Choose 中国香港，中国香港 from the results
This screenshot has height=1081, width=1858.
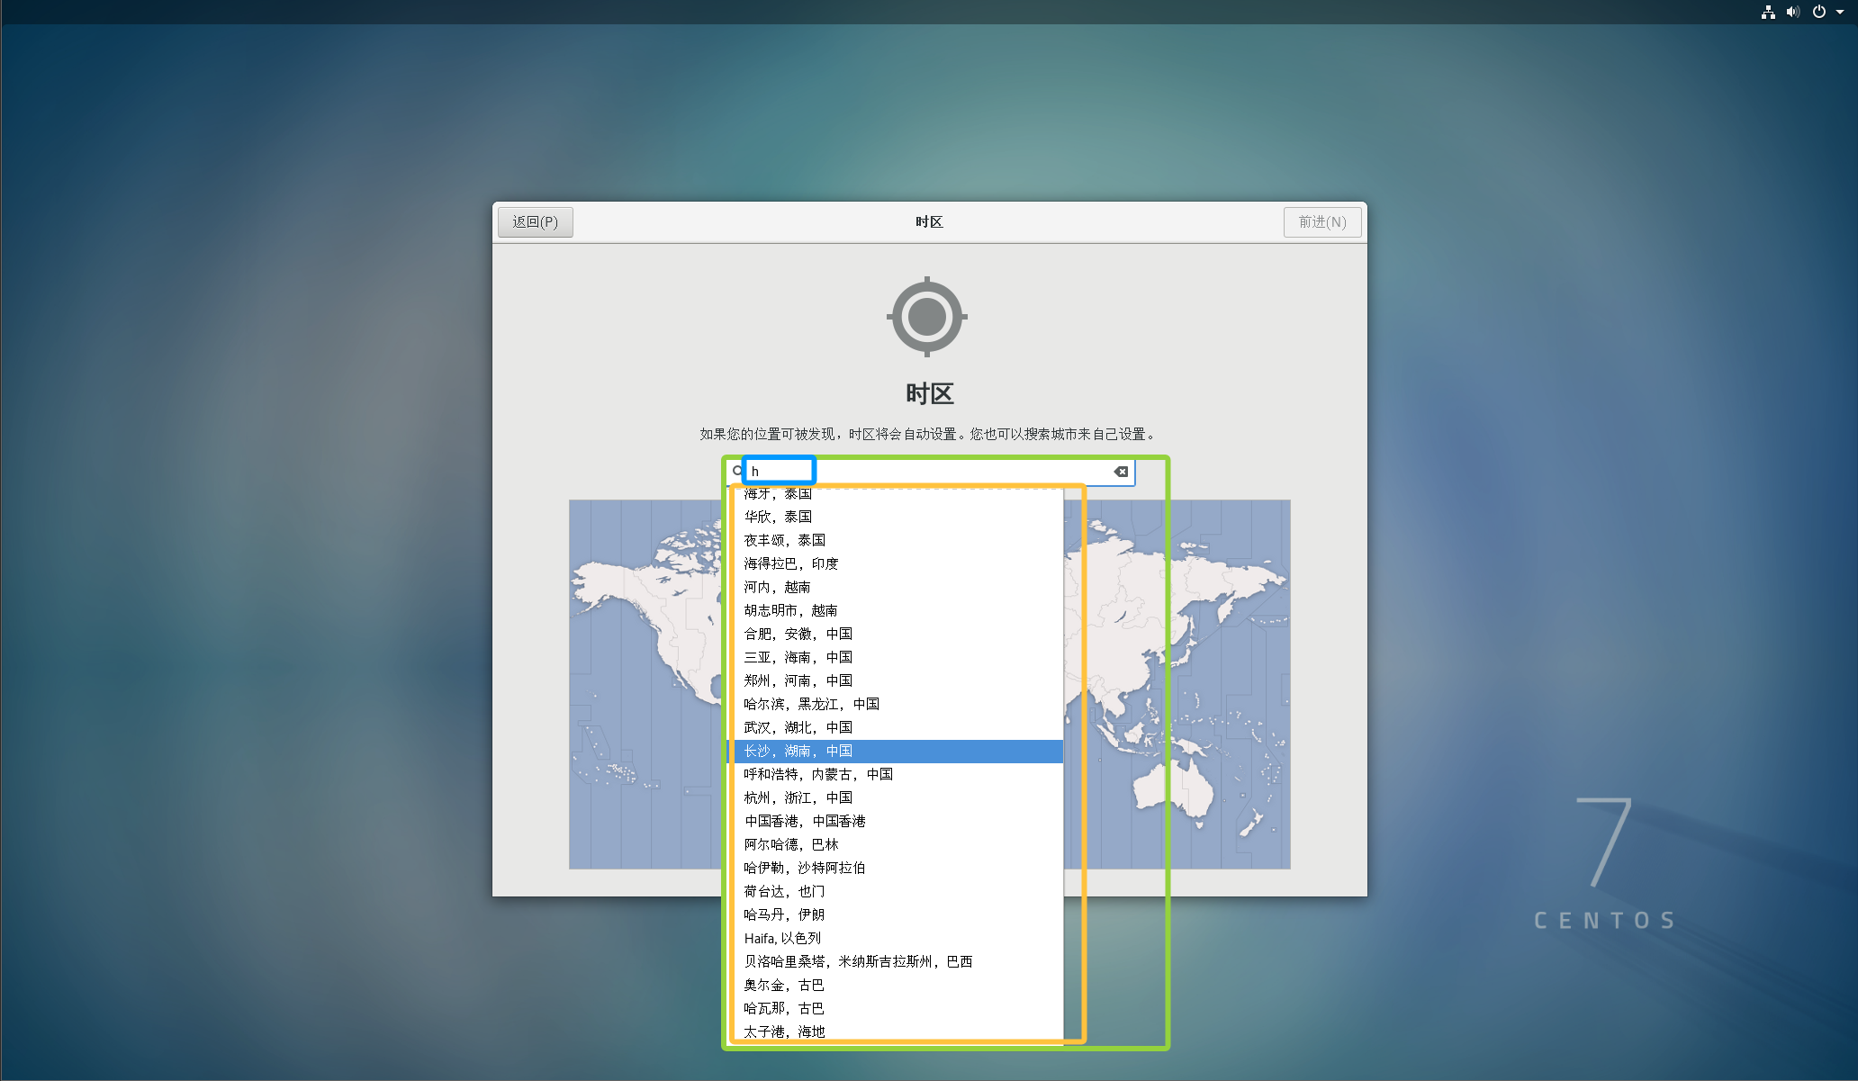point(805,821)
